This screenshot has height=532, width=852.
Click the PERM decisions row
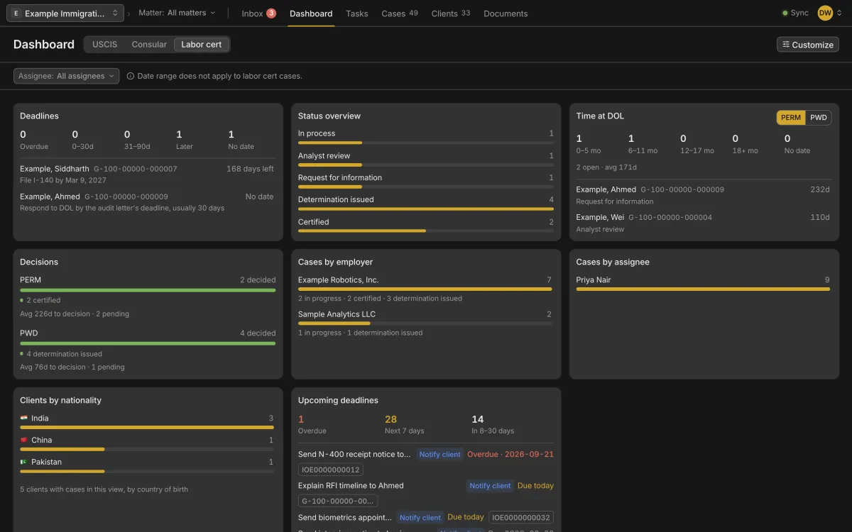point(148,297)
